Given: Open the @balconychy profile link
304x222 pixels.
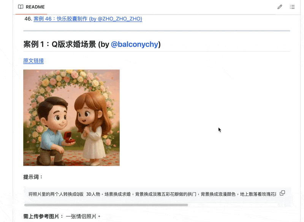Looking at the screenshot, I should coord(135,44).
